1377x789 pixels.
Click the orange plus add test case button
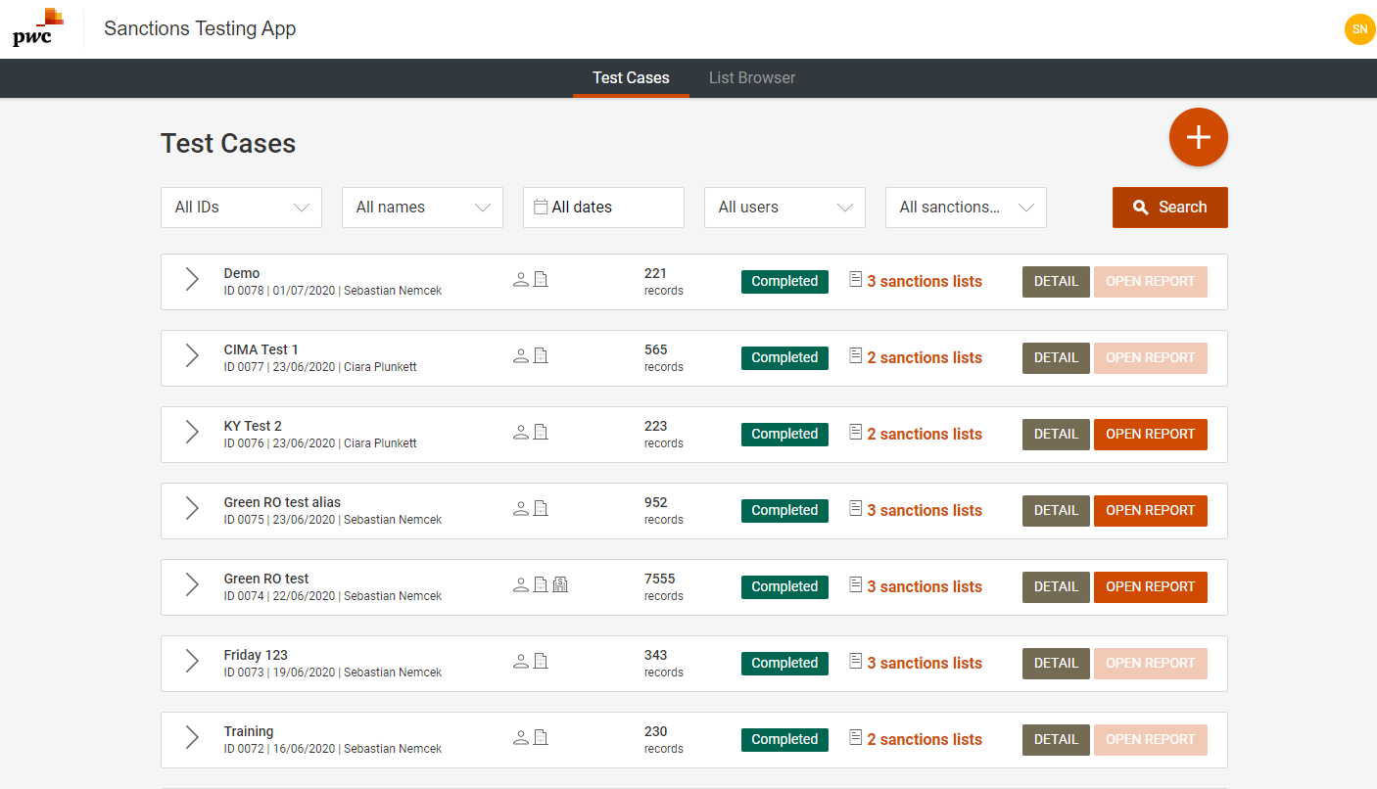(x=1198, y=137)
